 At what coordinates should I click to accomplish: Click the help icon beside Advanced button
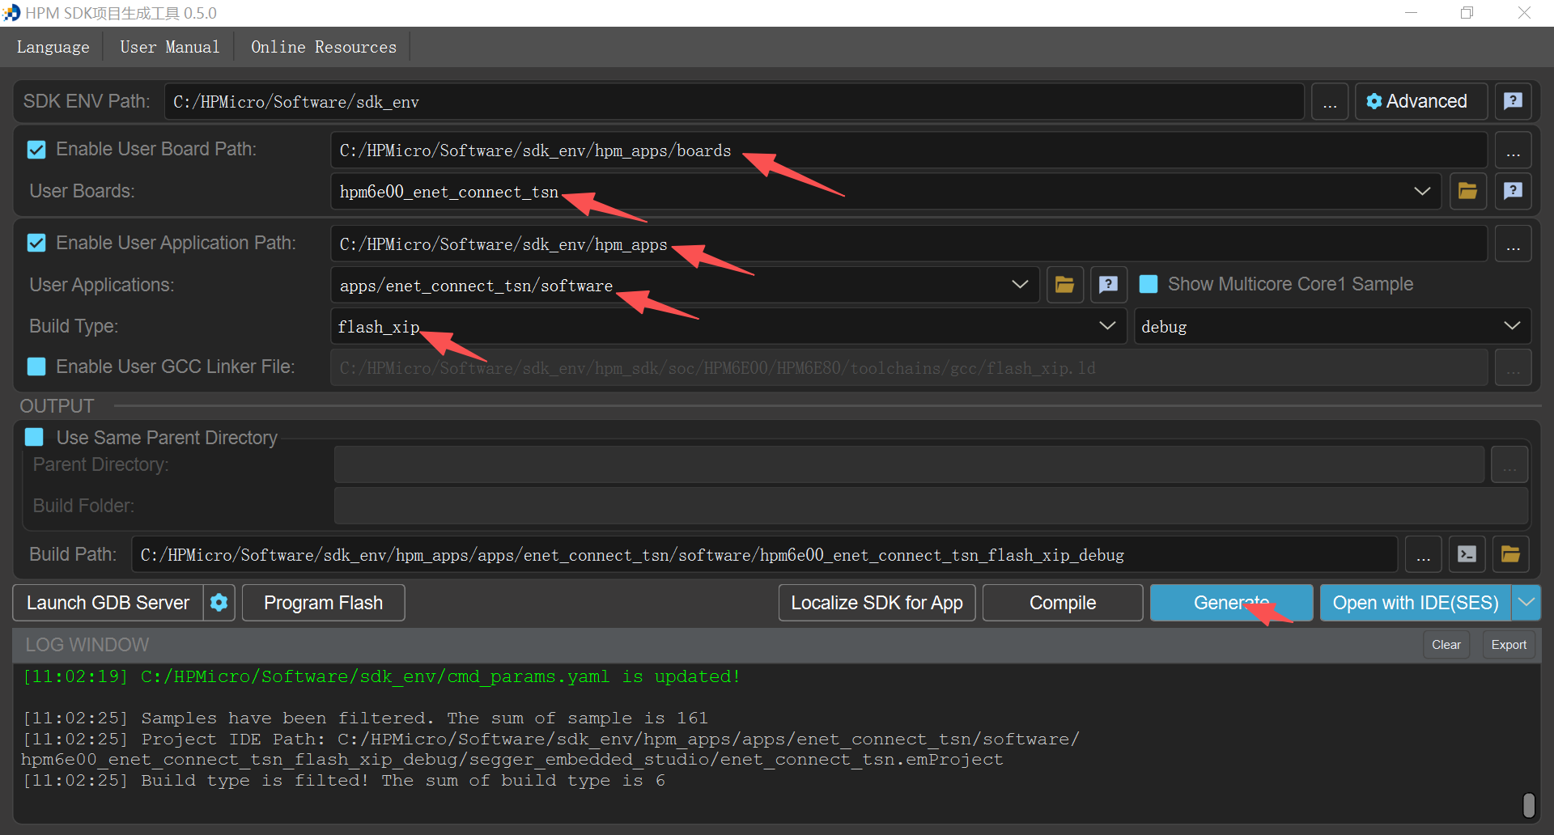(x=1513, y=101)
